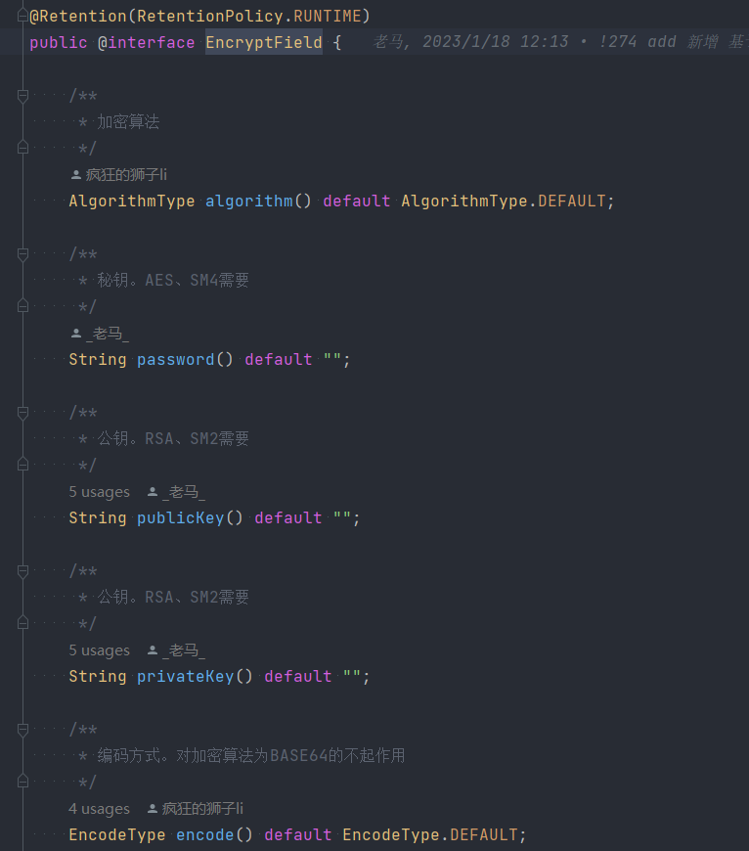Click author icon above encode method
This screenshot has width=749, height=851.
(153, 809)
